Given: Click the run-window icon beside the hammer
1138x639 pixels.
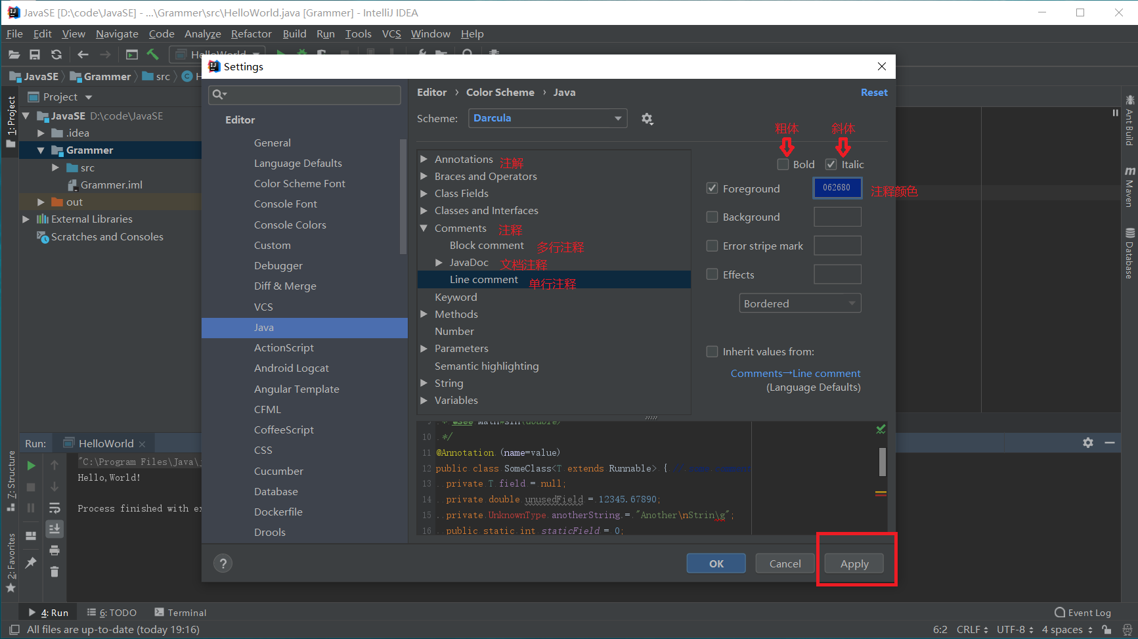Looking at the screenshot, I should pos(132,55).
